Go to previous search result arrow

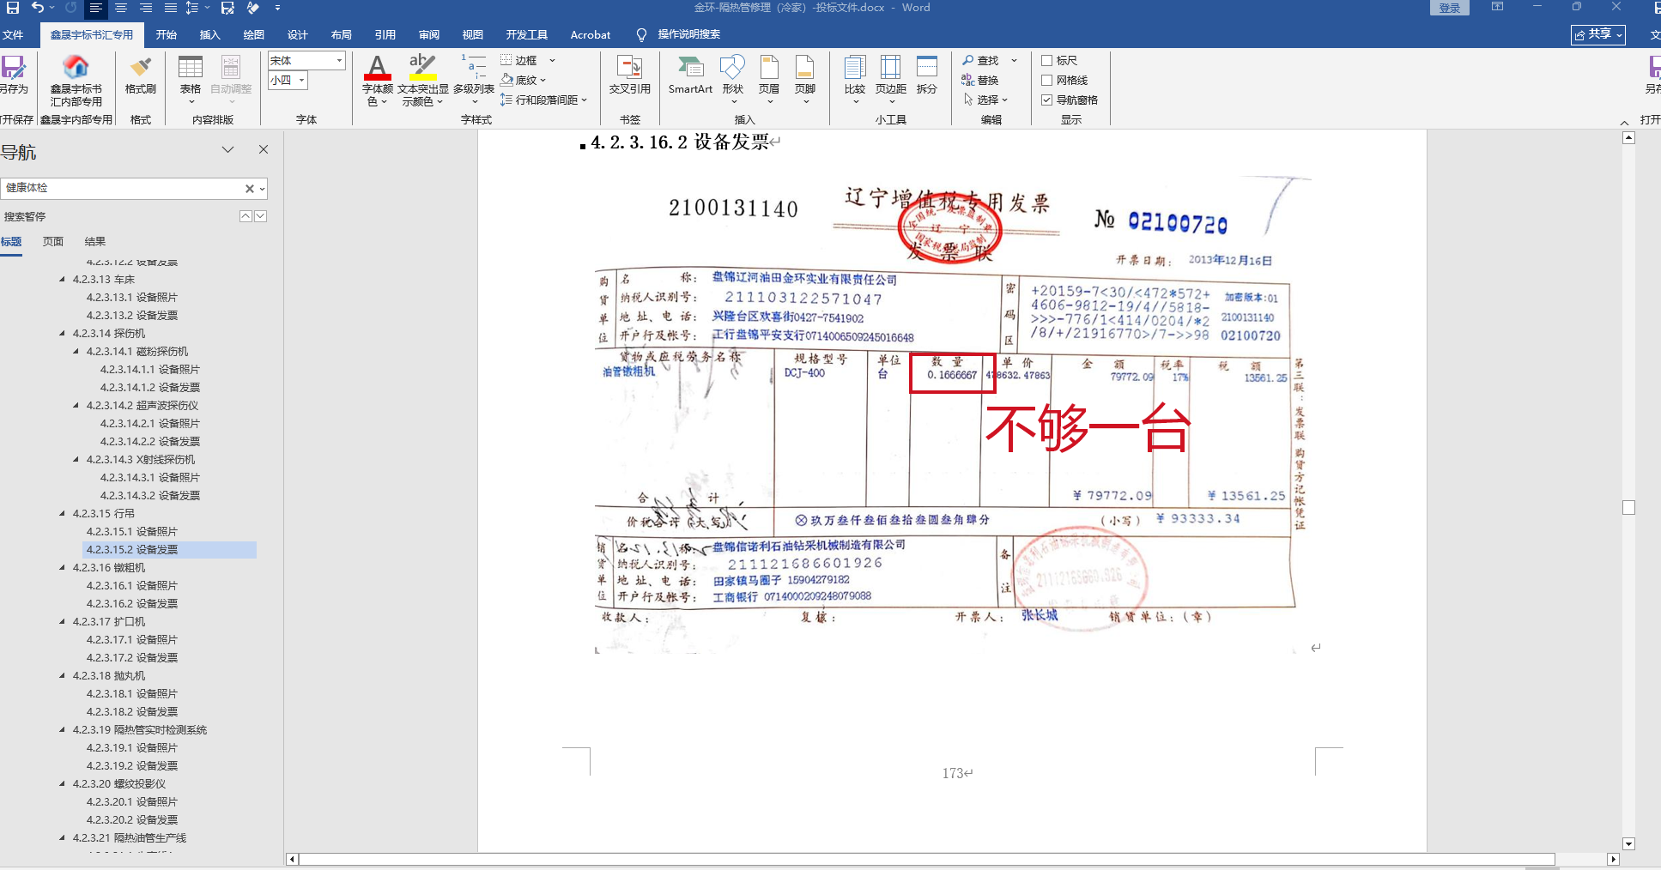pos(246,216)
